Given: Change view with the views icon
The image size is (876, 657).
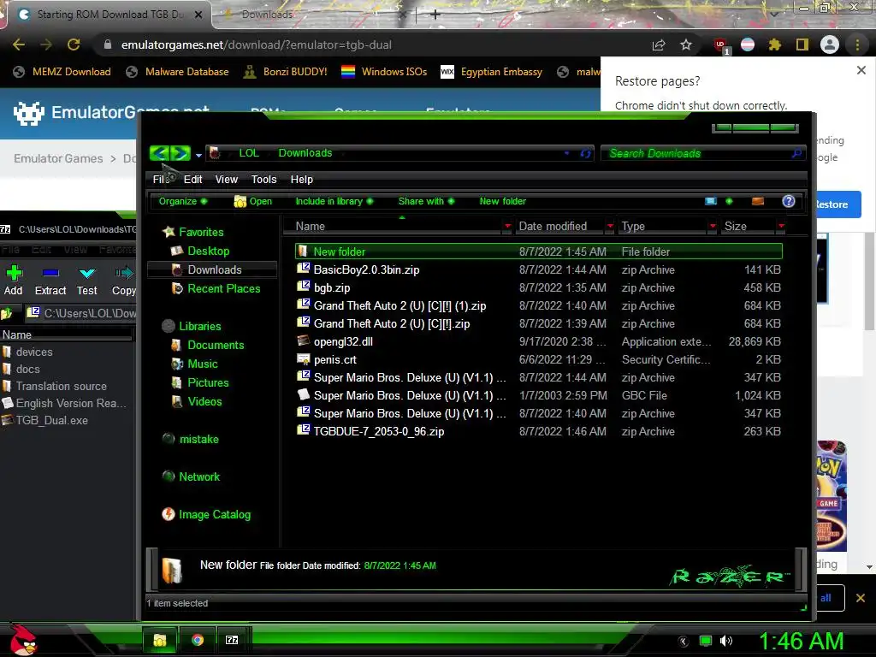Looking at the screenshot, I should pyautogui.click(x=711, y=201).
